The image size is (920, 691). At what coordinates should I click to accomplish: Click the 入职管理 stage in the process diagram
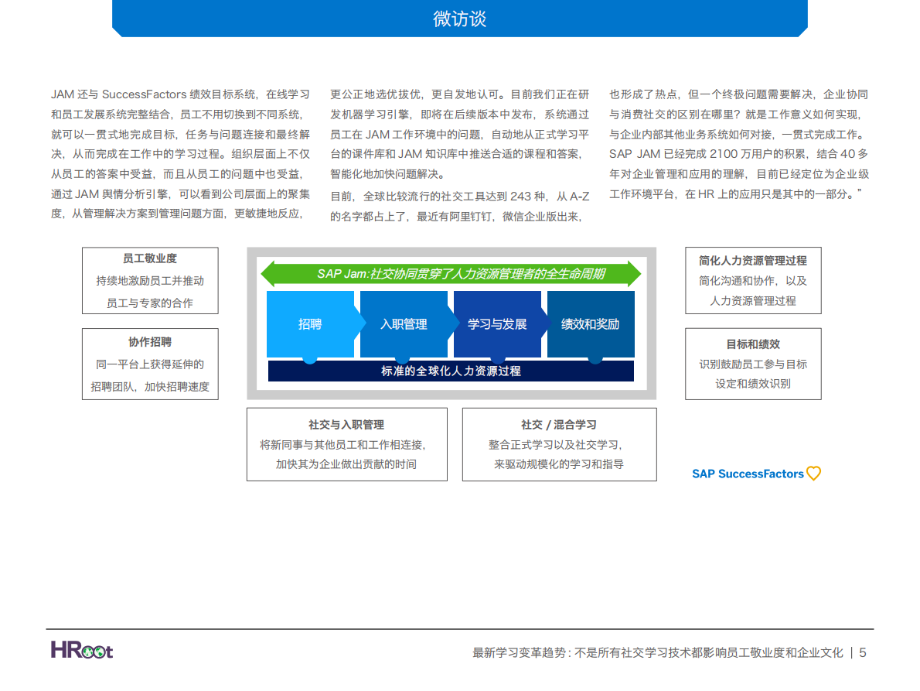pyautogui.click(x=405, y=325)
